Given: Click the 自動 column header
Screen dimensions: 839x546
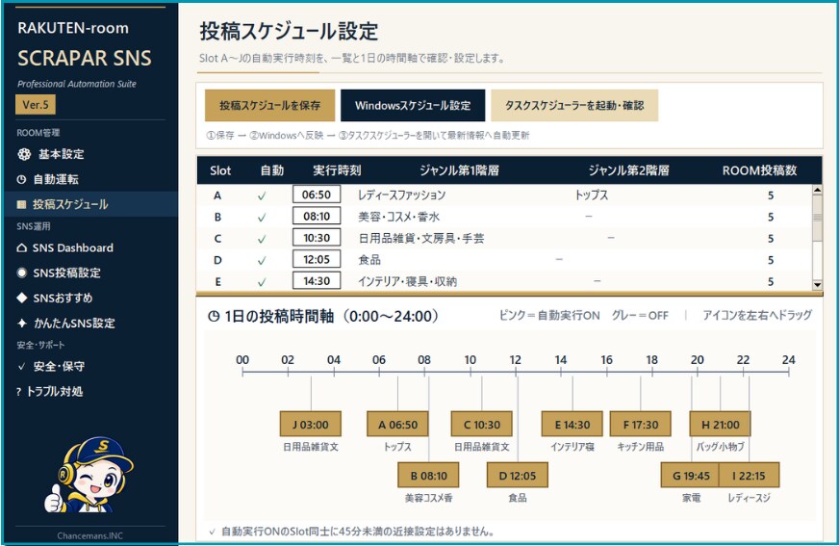Looking at the screenshot, I should point(272,170).
